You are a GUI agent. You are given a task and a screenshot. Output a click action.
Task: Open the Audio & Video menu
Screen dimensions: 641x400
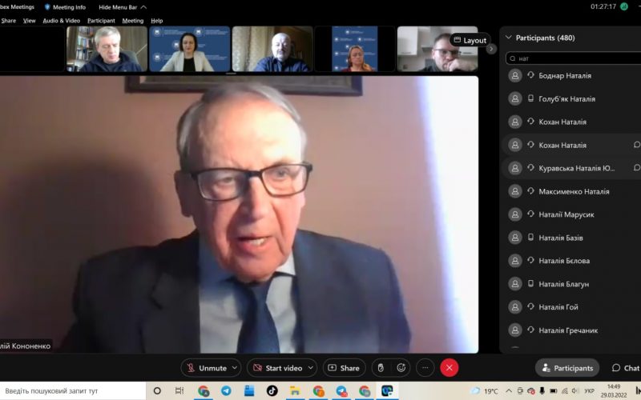coord(61,21)
